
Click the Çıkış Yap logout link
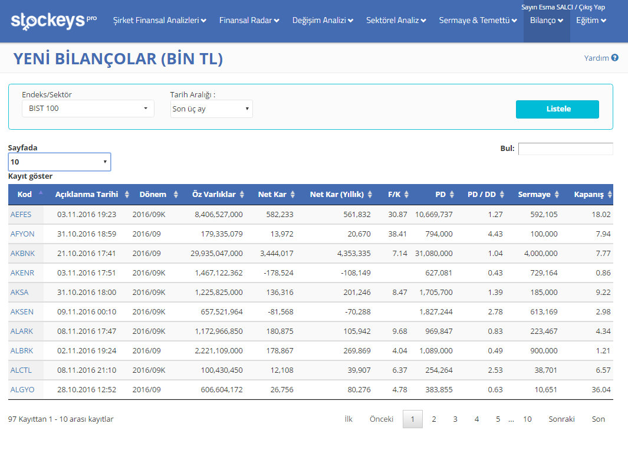tap(591, 7)
